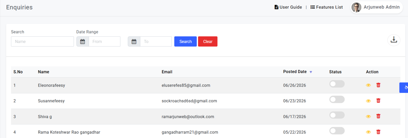Image resolution: width=408 pixels, height=138 pixels.
Task: Click the download export icon
Action: pos(394,40)
